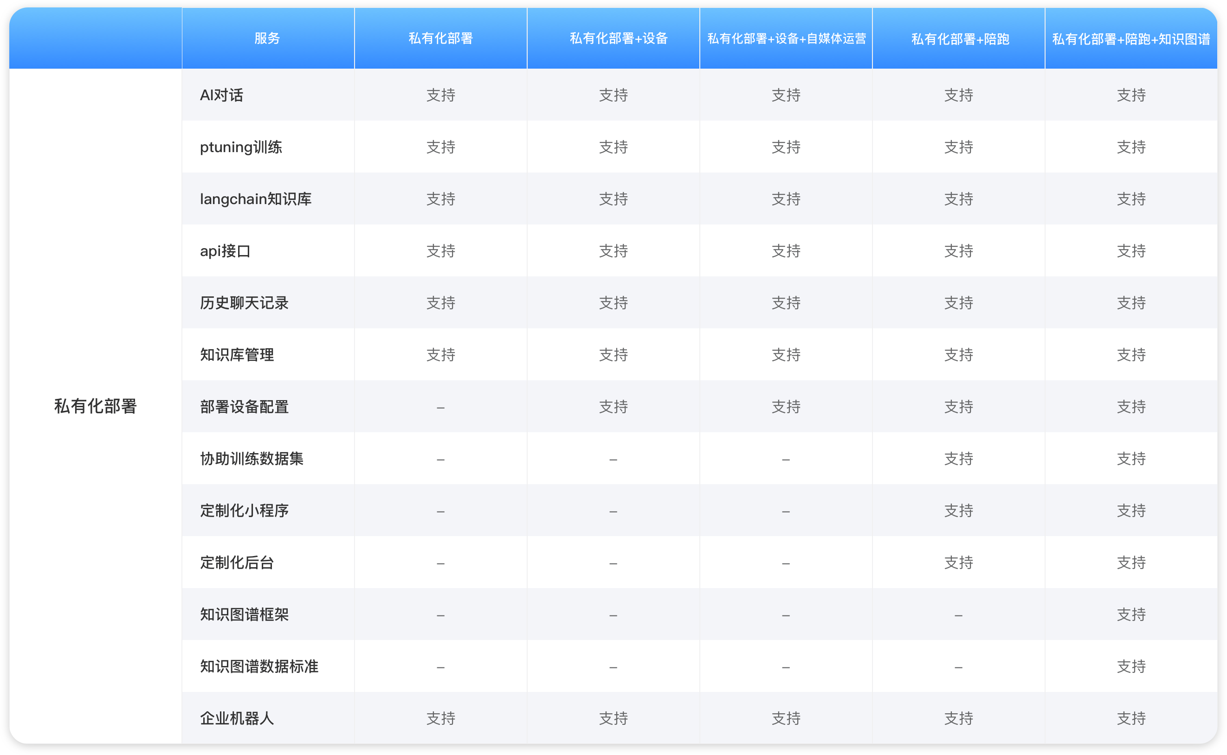The height and width of the screenshot is (755, 1227).
Task: Select the 知识库管理 row label
Action: [x=237, y=354]
